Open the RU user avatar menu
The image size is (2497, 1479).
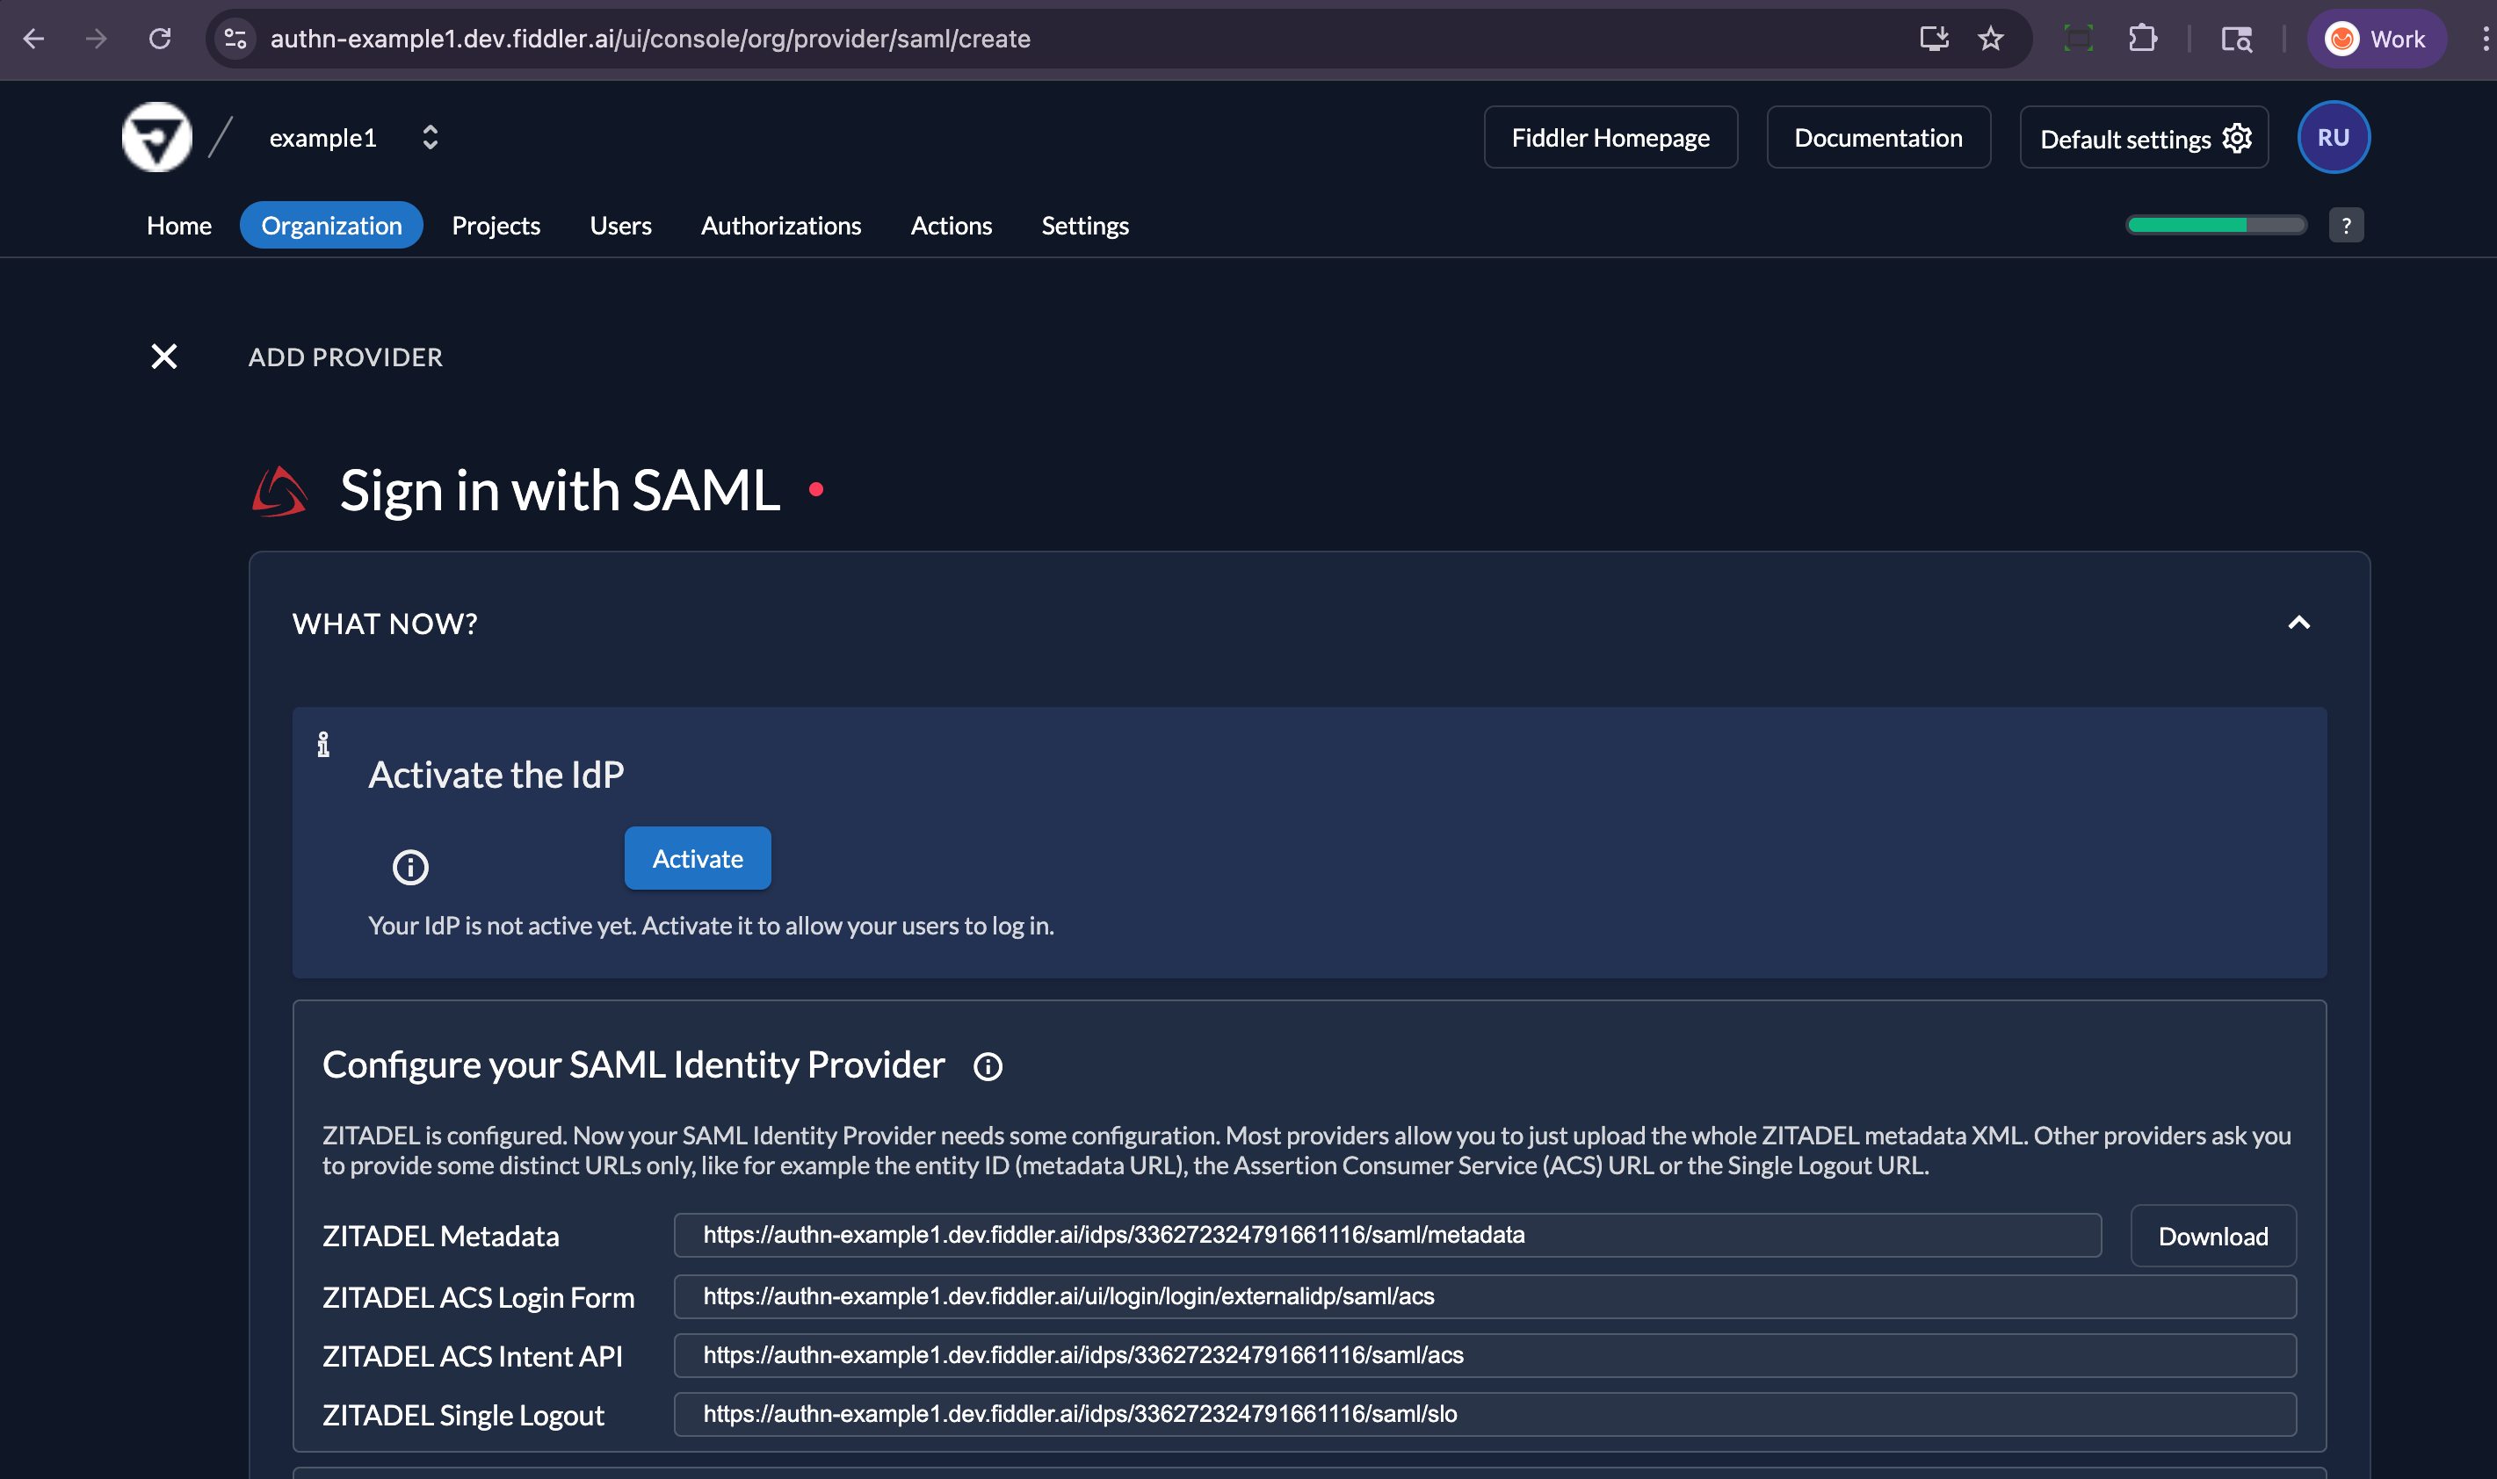click(2334, 136)
